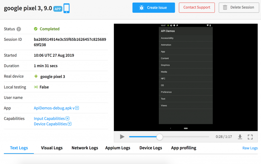This screenshot has width=261, height=164.
Task: Click the green Completed checkmark icon
Action: [36, 29]
